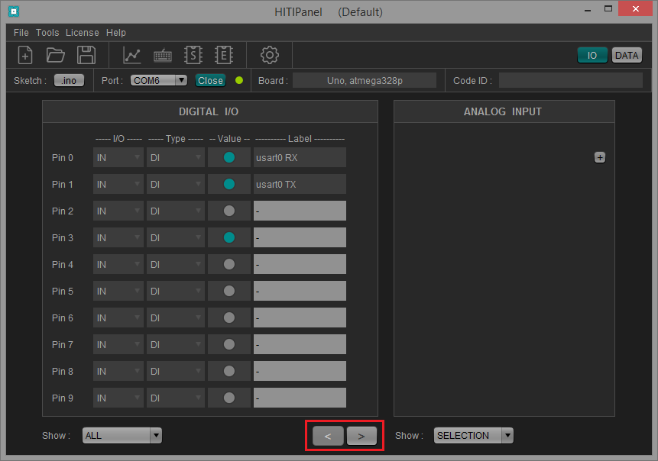Click the Pin 4 label field
Screen dimensions: 658x461
(x=300, y=264)
